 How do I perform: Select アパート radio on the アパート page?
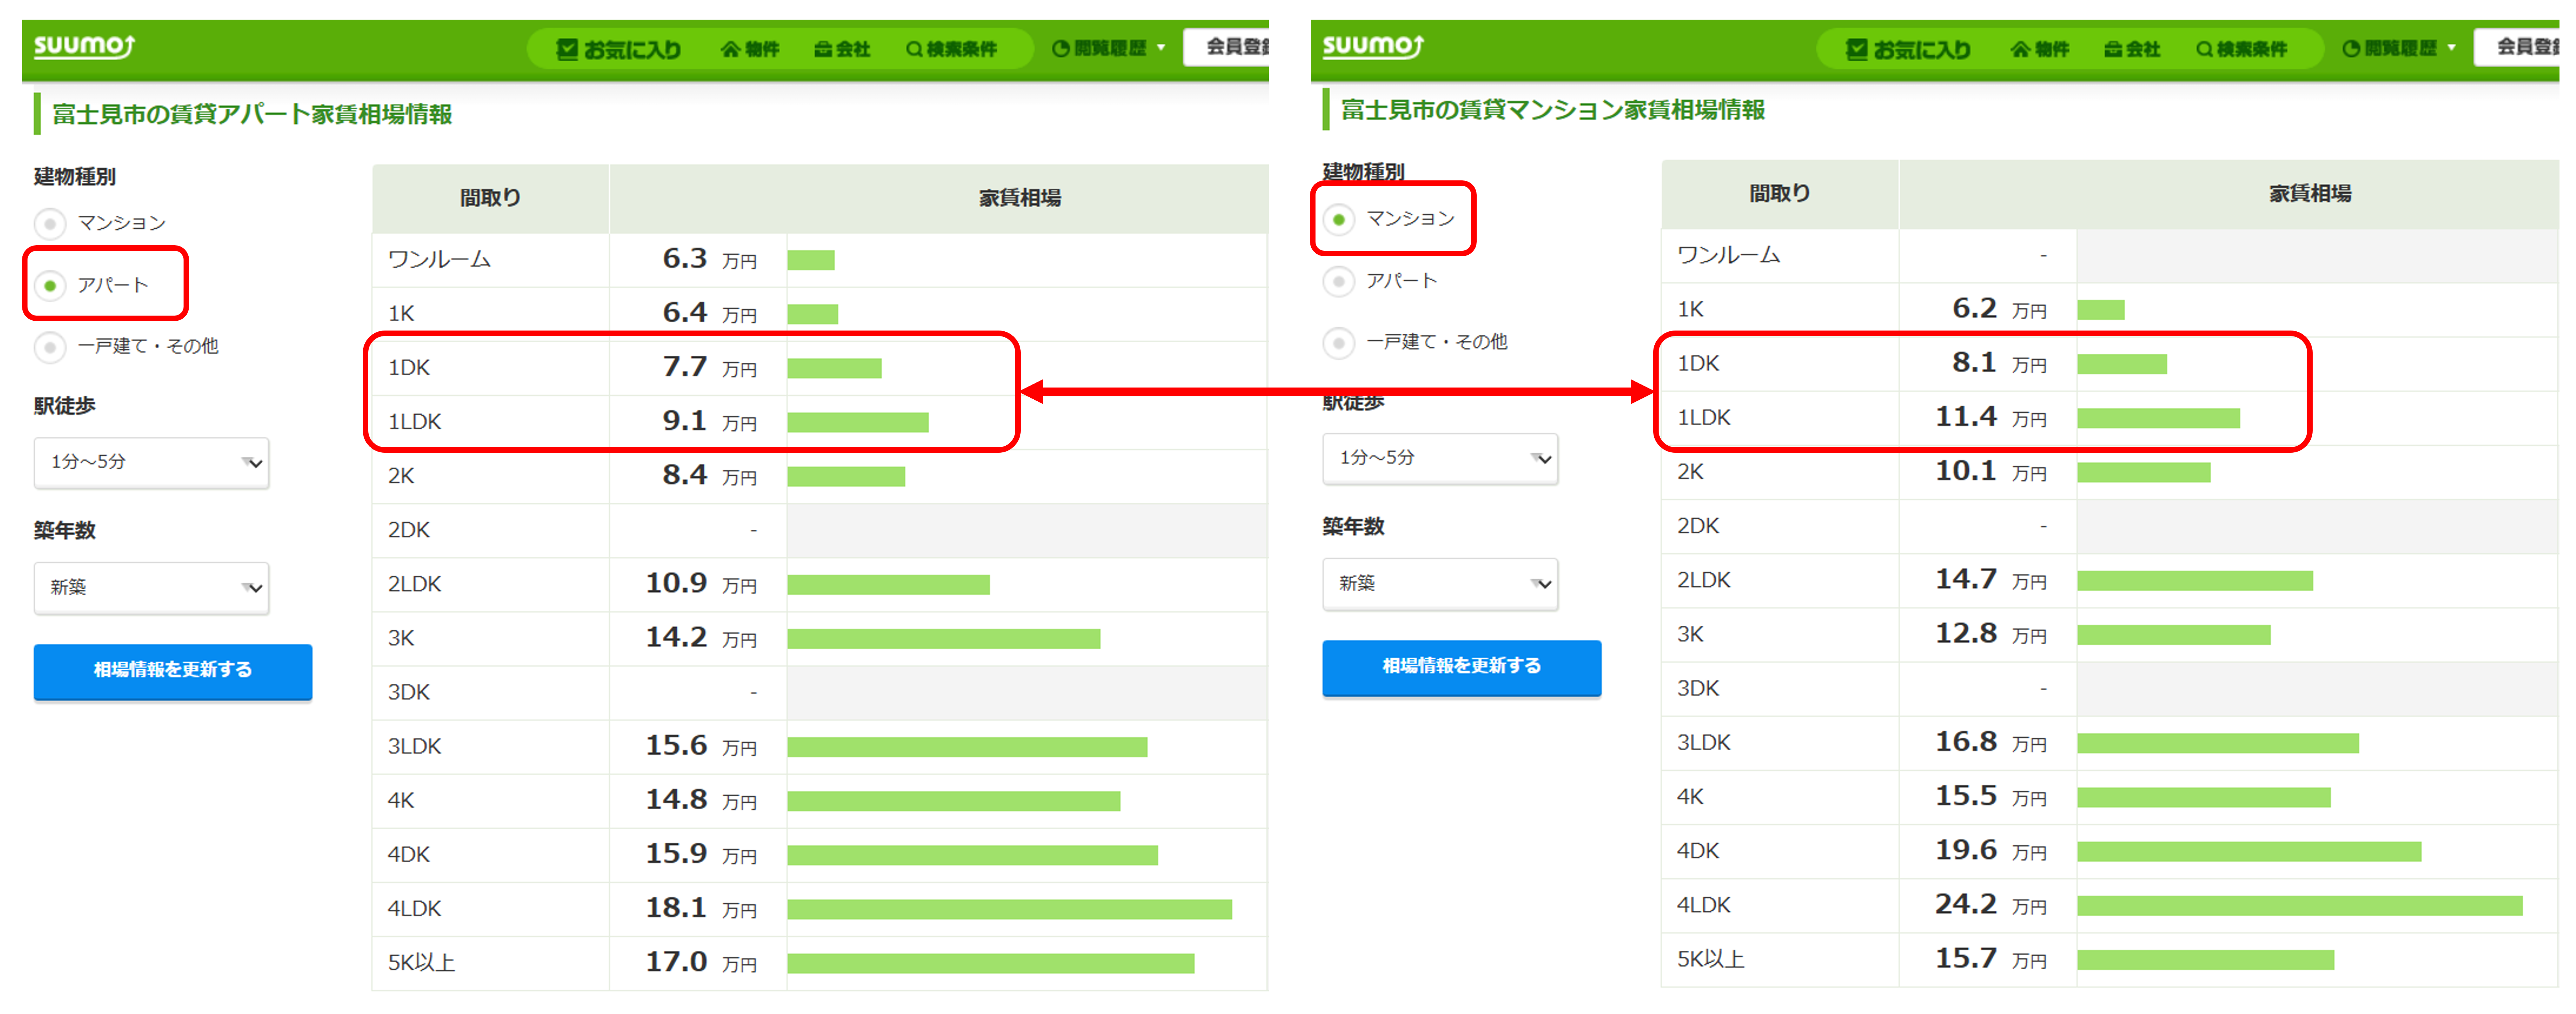click(x=50, y=286)
